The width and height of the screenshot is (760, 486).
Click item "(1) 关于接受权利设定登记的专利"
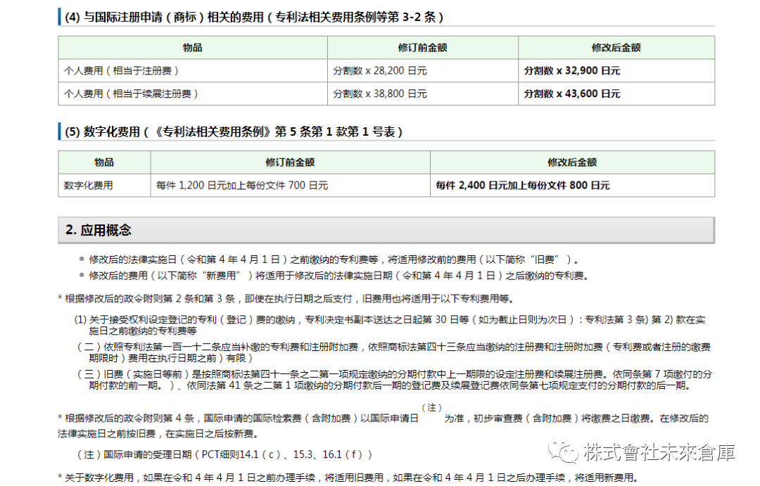pos(390,325)
